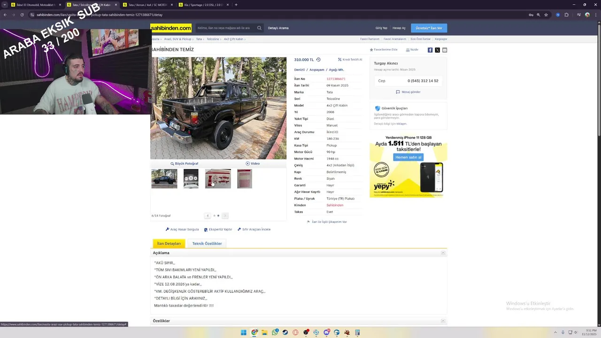Screen dimensions: 601x338
Task: Open password manager key icon
Action: [531, 15]
